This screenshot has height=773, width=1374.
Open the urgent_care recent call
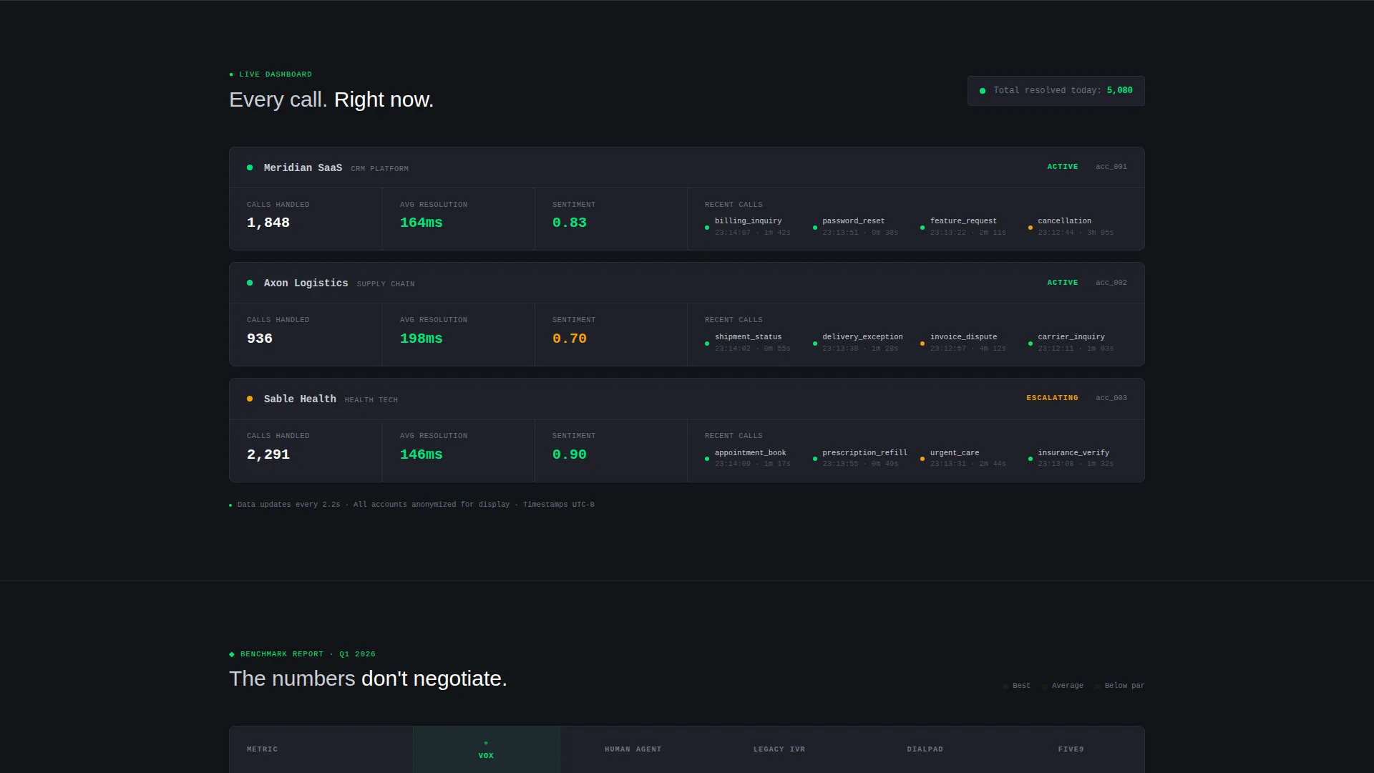tap(963, 458)
